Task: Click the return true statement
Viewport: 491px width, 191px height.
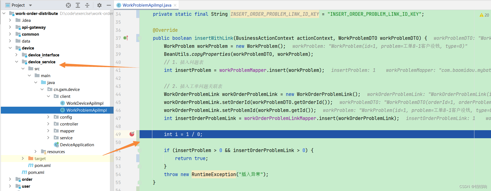Action: [191, 158]
